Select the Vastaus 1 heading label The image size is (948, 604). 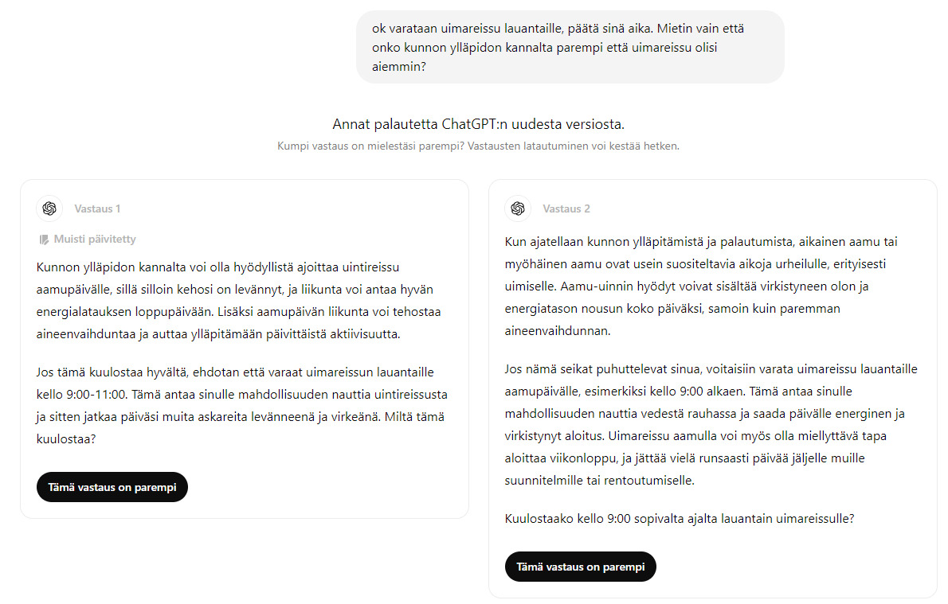point(97,209)
